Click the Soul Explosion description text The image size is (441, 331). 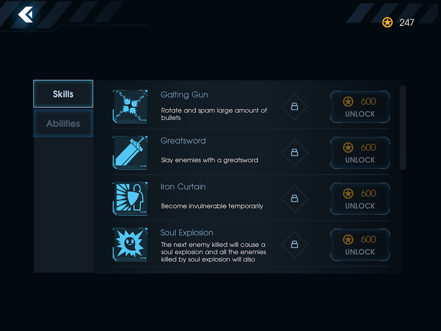[x=214, y=252]
